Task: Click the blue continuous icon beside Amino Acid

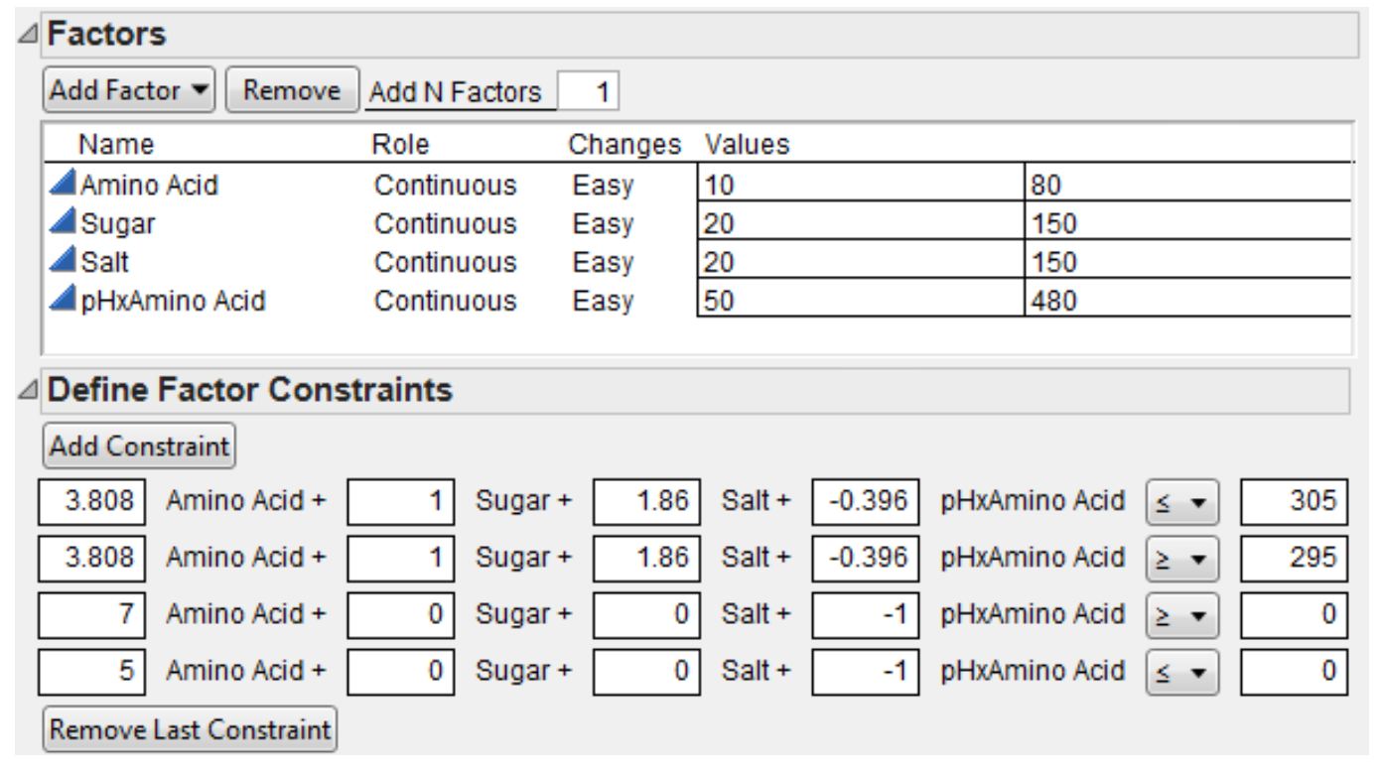Action: (x=66, y=185)
